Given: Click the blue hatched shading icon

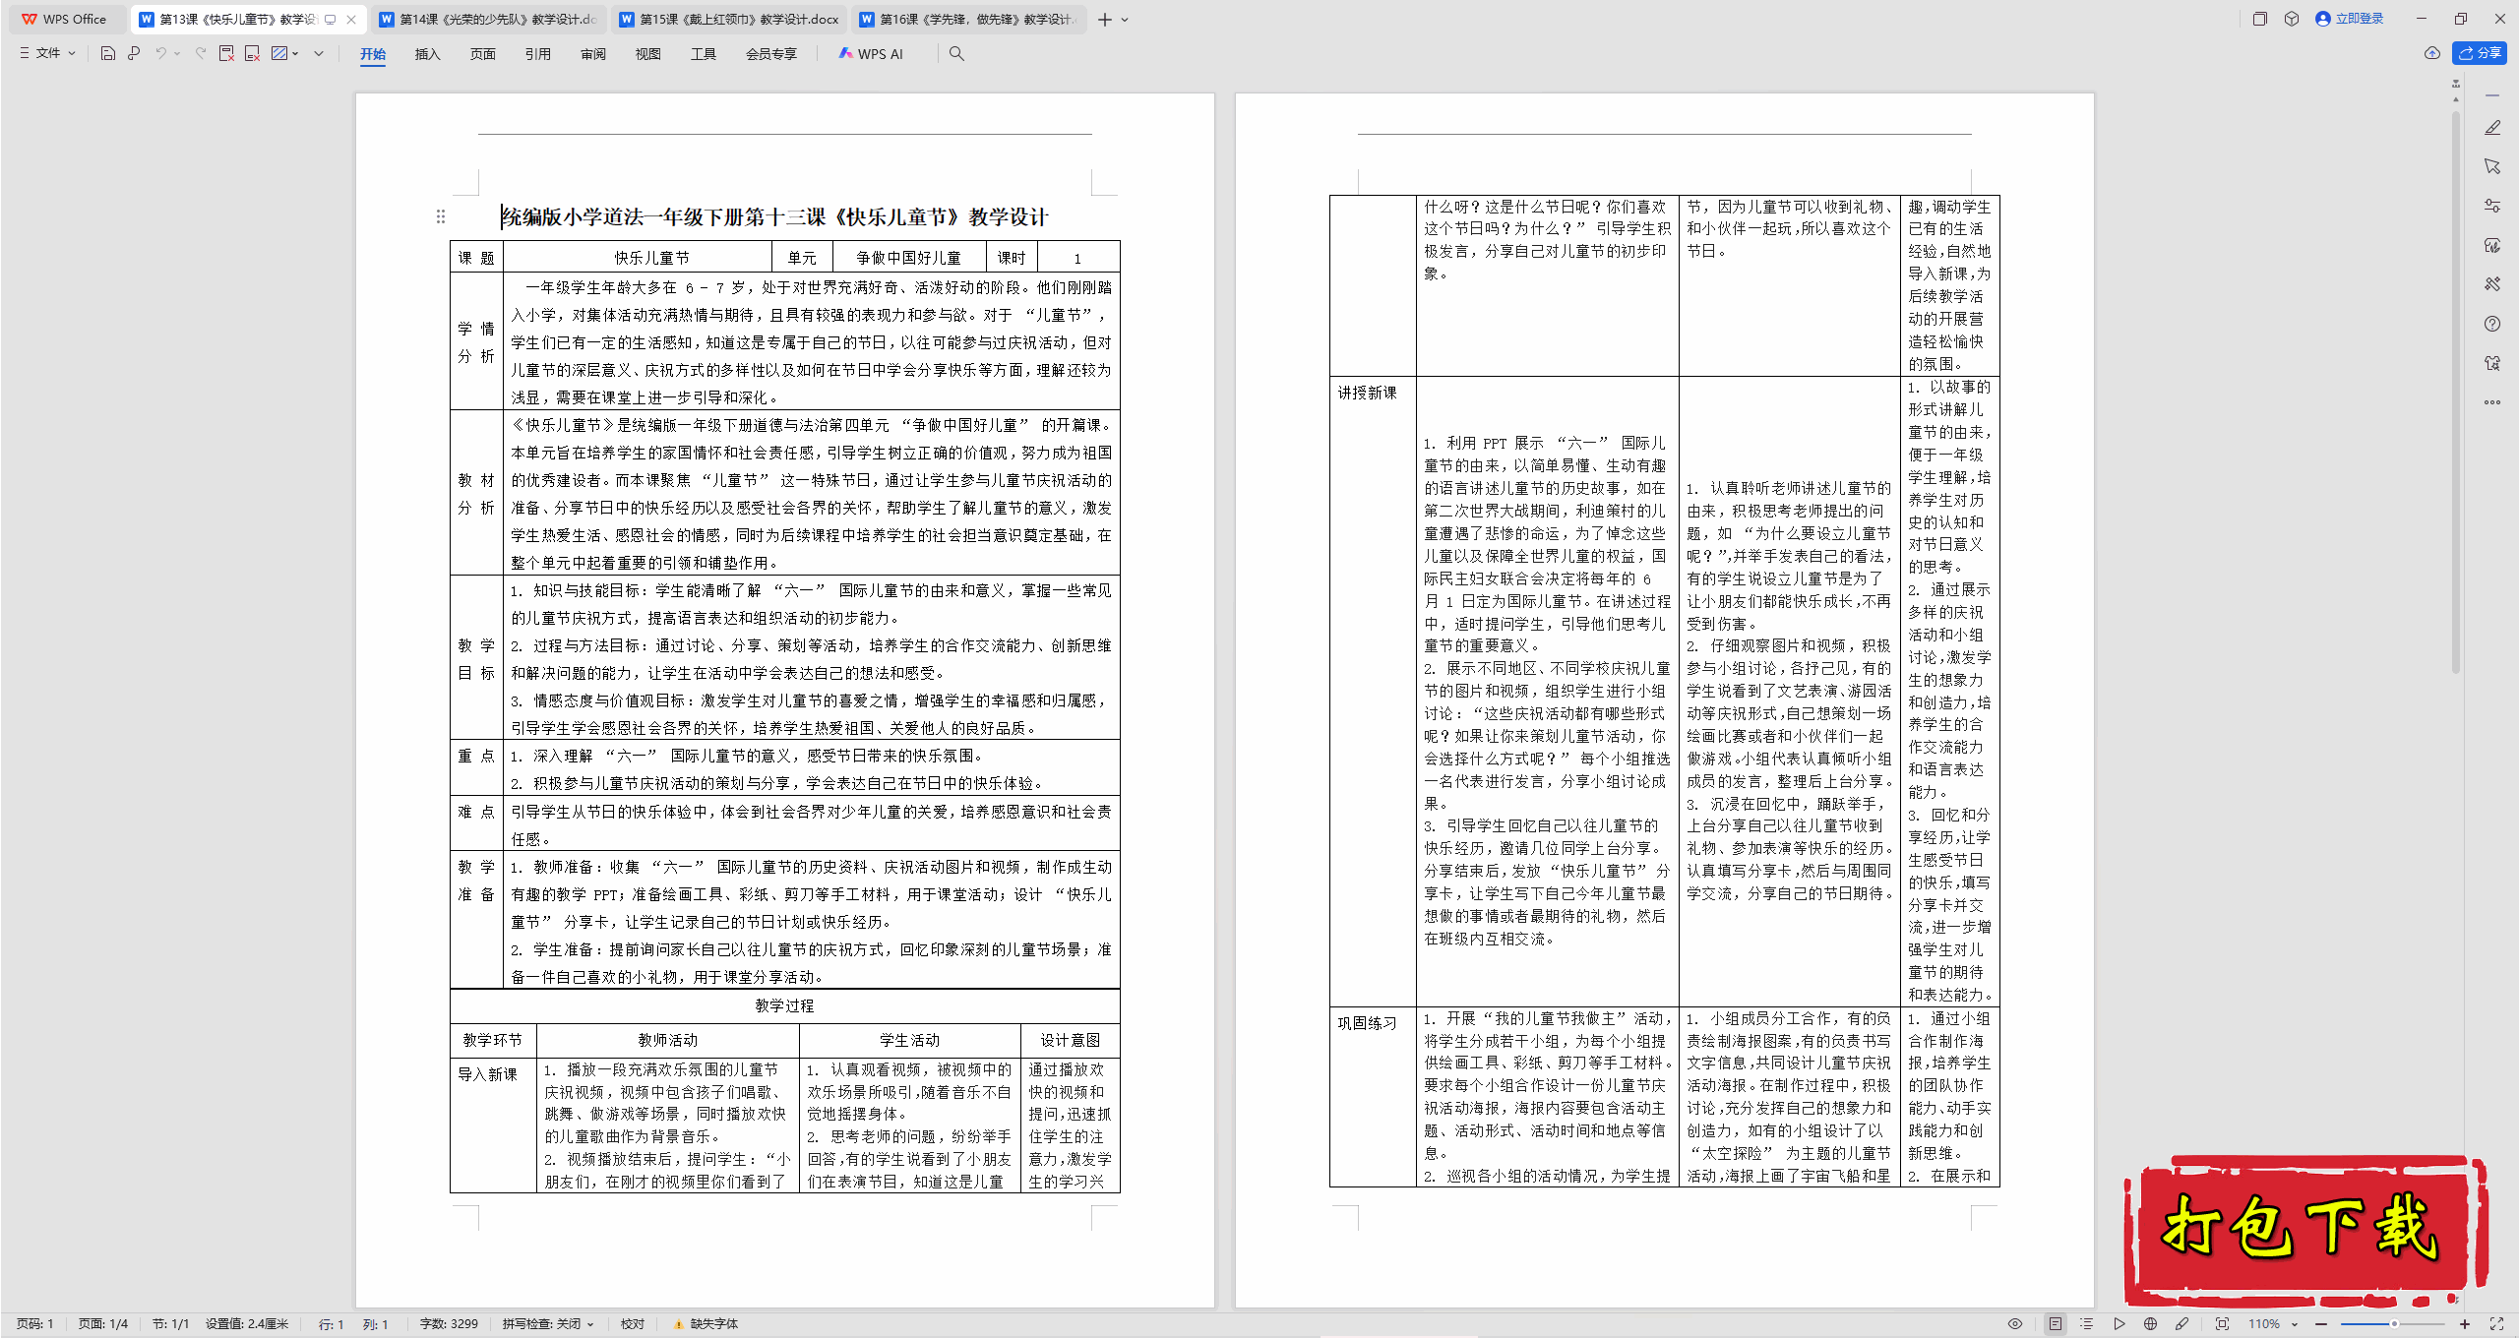Looking at the screenshot, I should tap(279, 53).
